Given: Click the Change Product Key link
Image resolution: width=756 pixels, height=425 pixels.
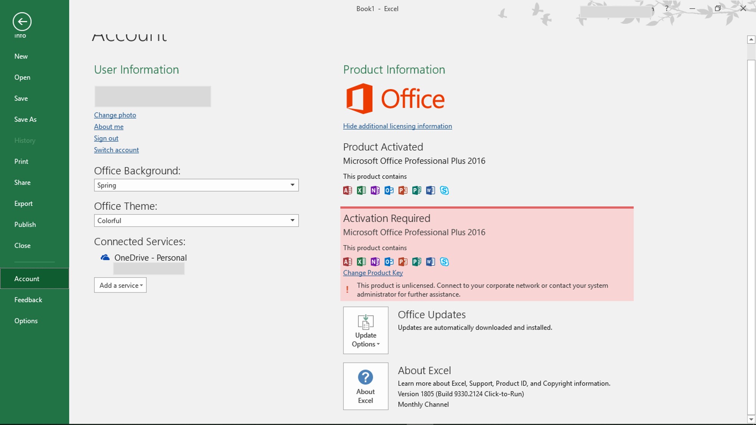Looking at the screenshot, I should point(373,273).
